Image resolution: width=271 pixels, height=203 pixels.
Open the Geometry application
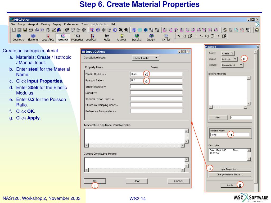pos(18,38)
